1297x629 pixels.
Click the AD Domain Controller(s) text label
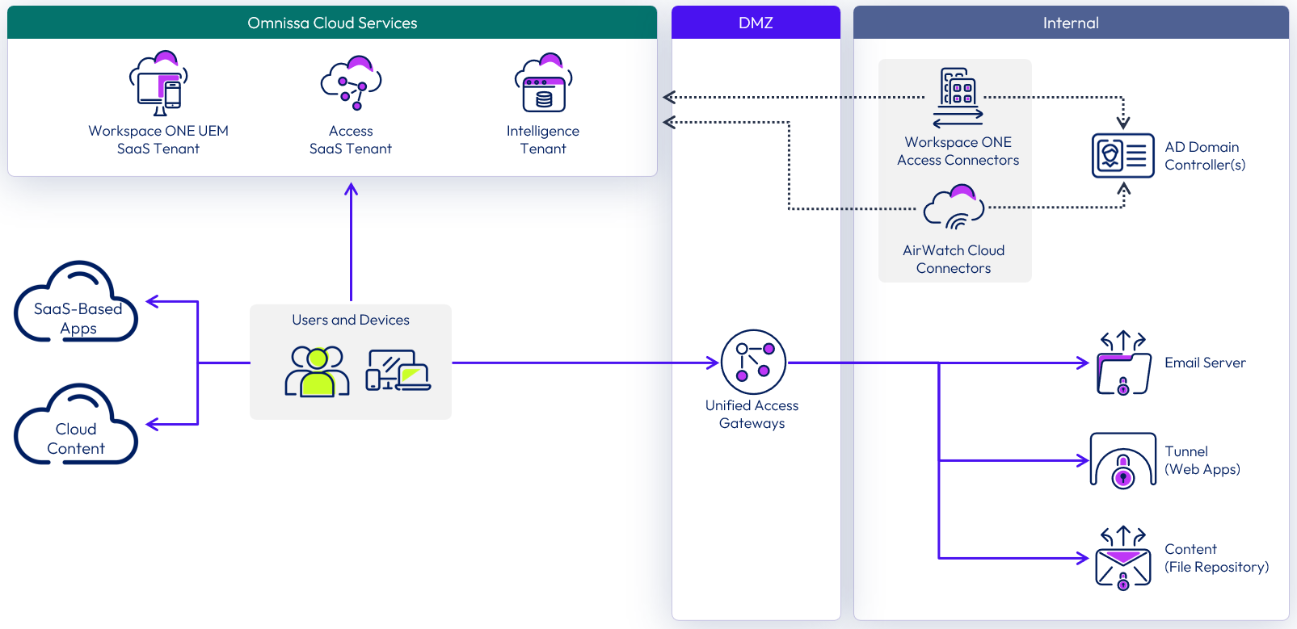point(1204,156)
